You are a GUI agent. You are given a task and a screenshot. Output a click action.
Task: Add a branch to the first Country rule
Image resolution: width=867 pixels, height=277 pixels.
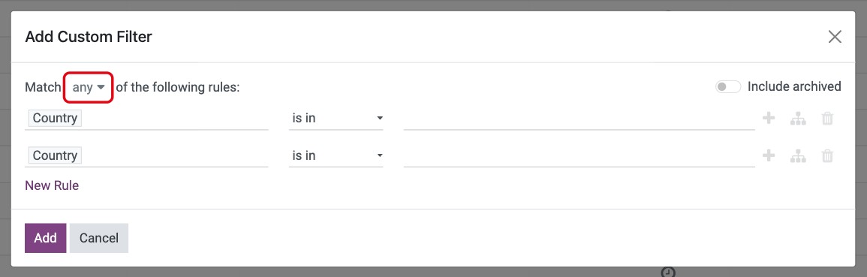pos(798,119)
